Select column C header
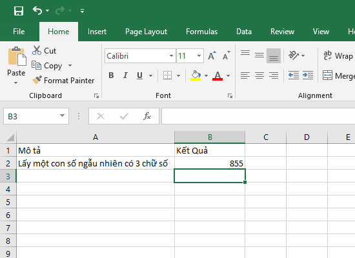Viewport: 355px width, 258px height. pyautogui.click(x=266, y=137)
